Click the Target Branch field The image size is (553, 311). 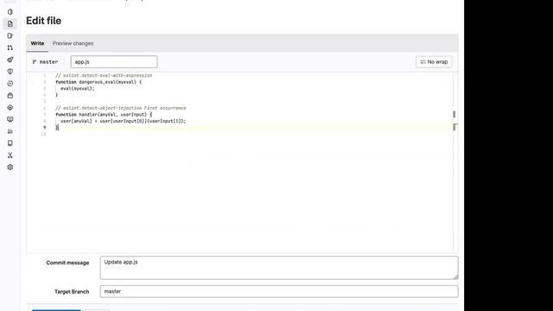[x=279, y=292]
